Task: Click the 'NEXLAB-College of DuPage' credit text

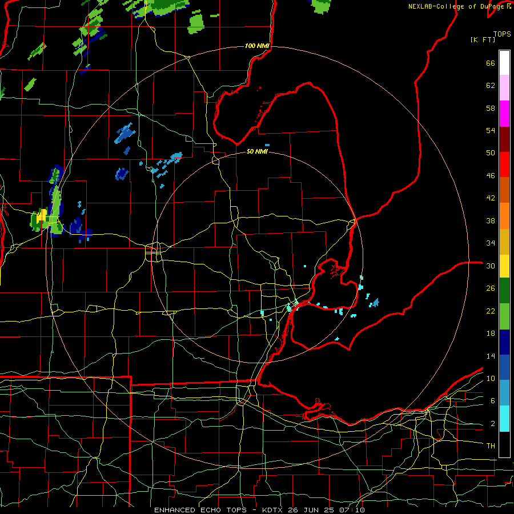Action: tap(457, 6)
